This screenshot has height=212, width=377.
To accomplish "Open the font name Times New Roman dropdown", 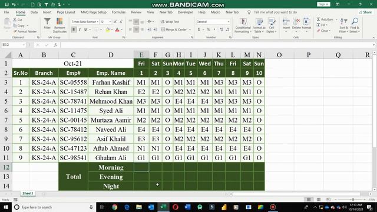I will pyautogui.click(x=98, y=22).
